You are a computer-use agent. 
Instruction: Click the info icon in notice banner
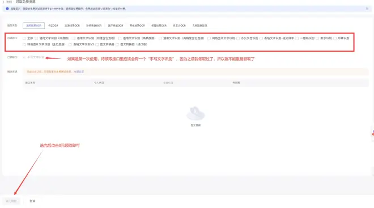coord(7,9)
